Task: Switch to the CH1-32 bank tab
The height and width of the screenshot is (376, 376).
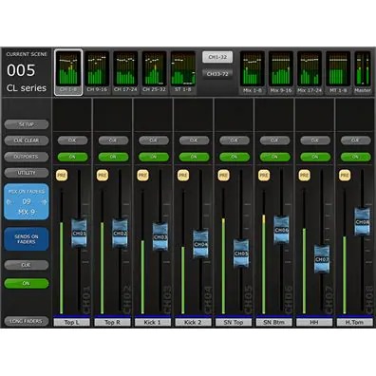Action: point(217,57)
